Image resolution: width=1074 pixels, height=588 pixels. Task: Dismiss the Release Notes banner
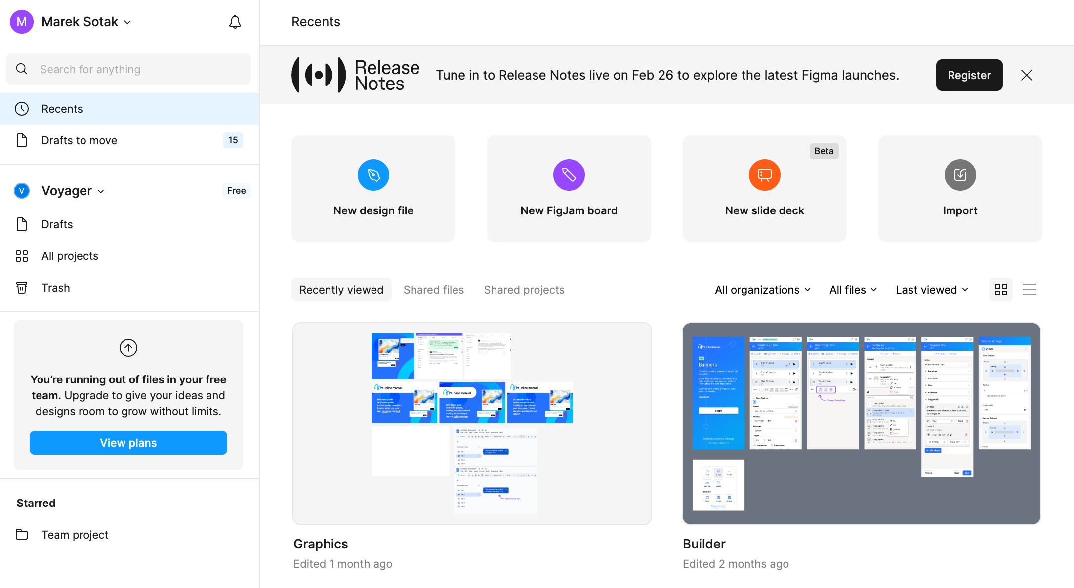click(x=1027, y=75)
